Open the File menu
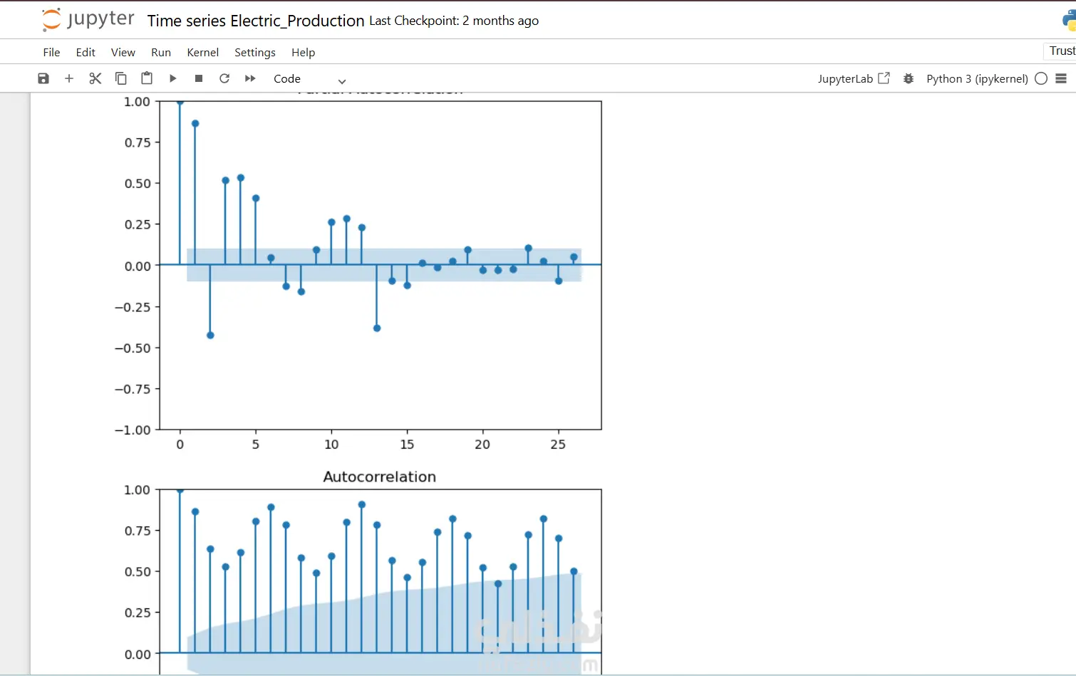 click(51, 52)
